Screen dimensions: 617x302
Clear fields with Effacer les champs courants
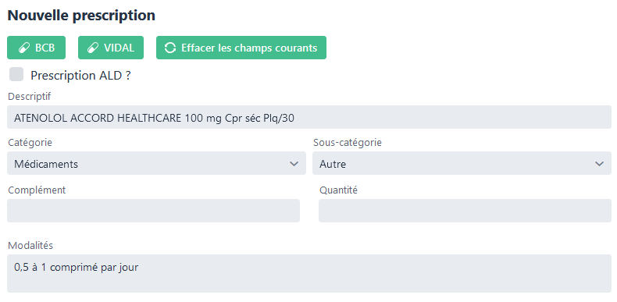click(x=241, y=48)
